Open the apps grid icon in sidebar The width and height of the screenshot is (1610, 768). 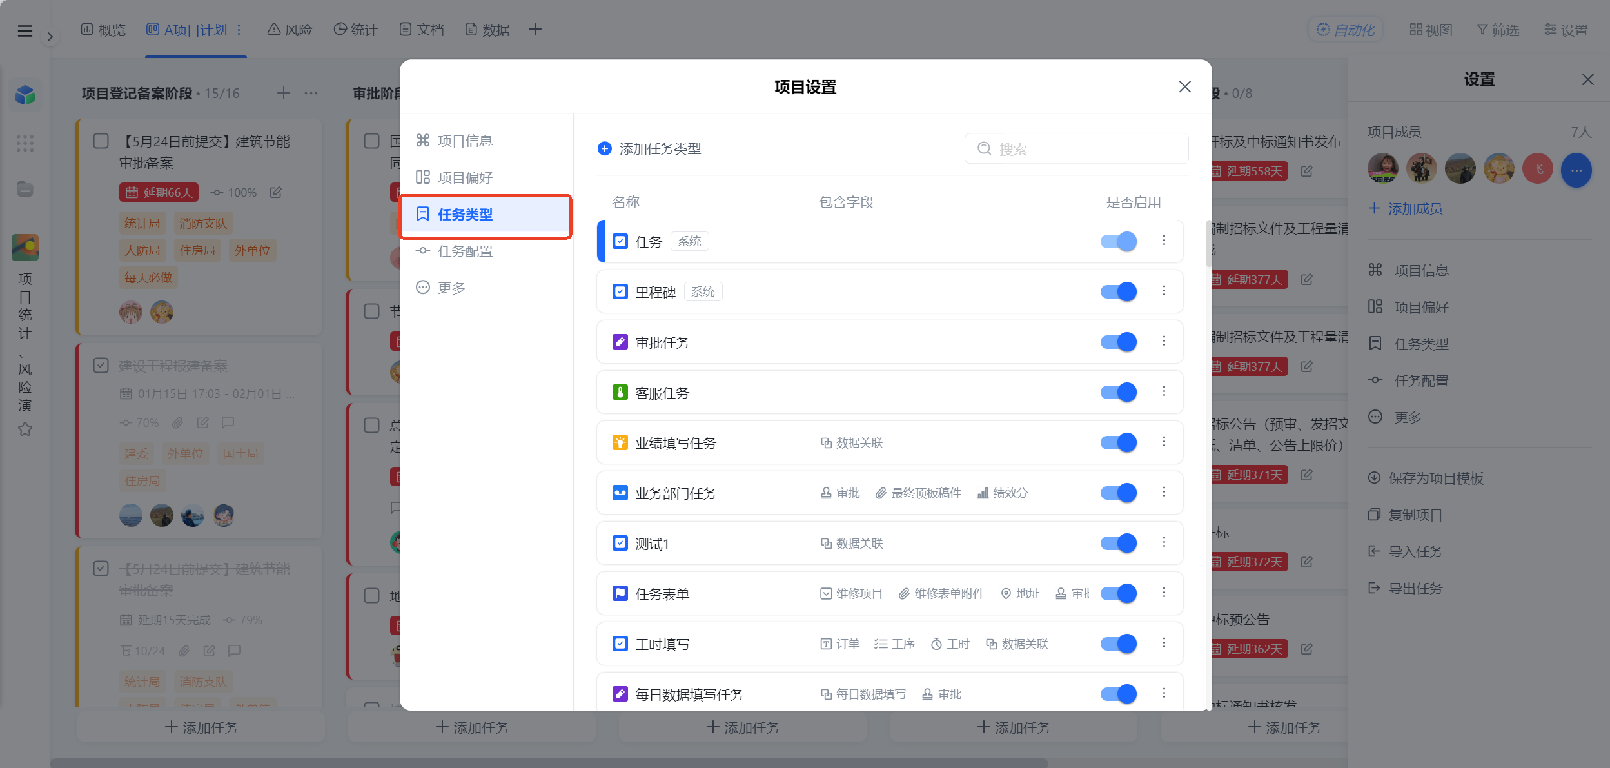tap(25, 143)
